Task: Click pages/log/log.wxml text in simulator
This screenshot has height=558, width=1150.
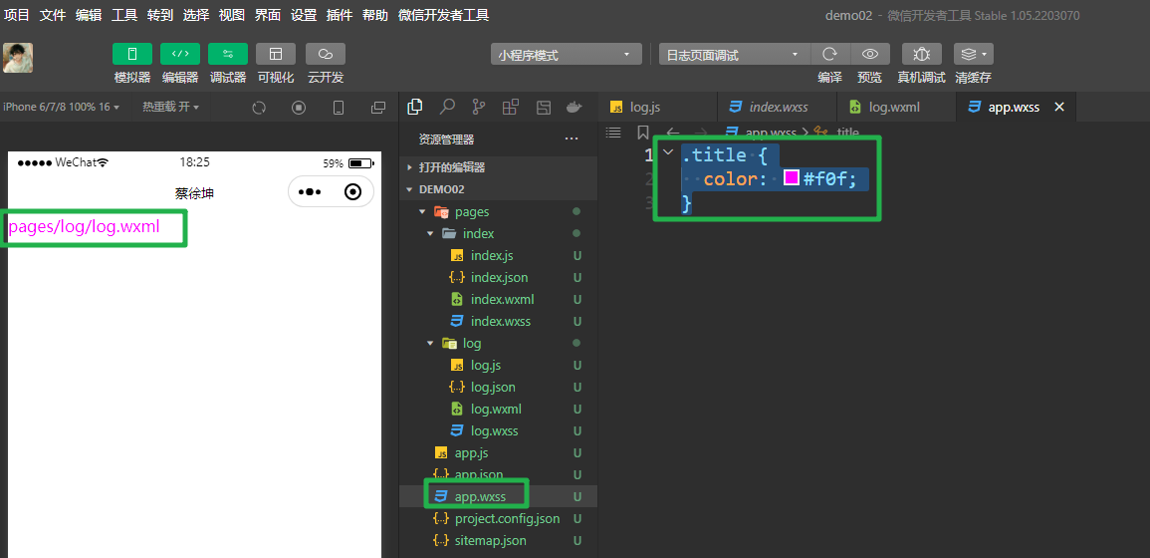Action: (x=84, y=227)
